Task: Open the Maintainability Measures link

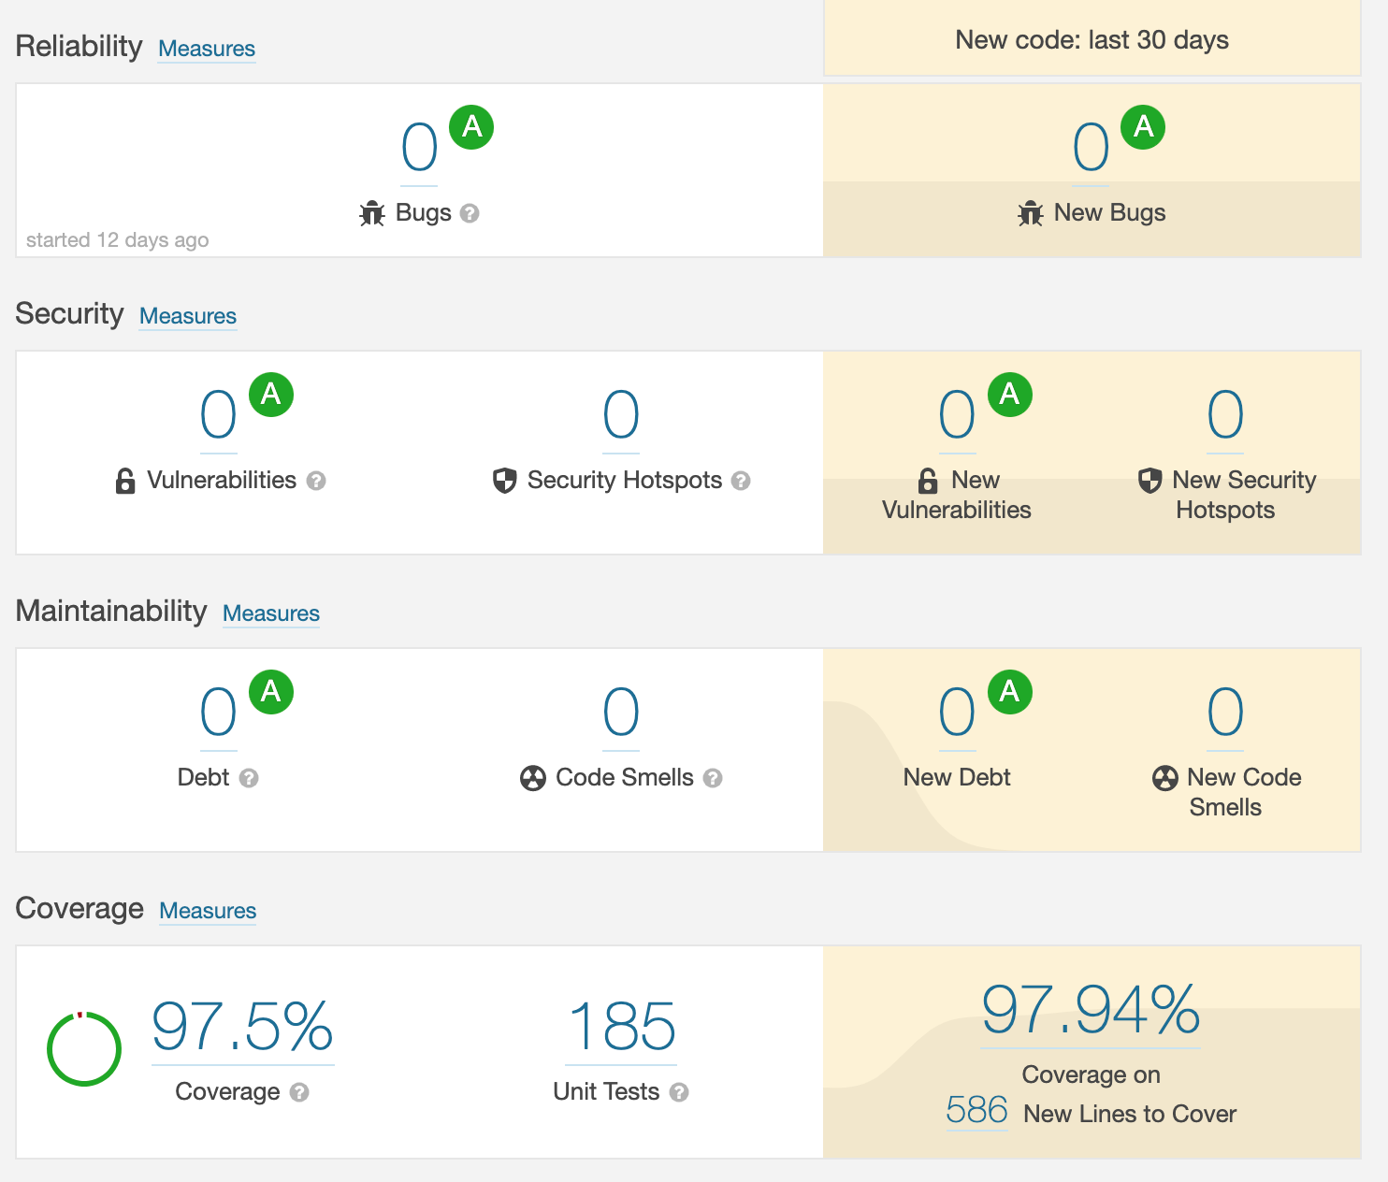Action: (x=271, y=613)
